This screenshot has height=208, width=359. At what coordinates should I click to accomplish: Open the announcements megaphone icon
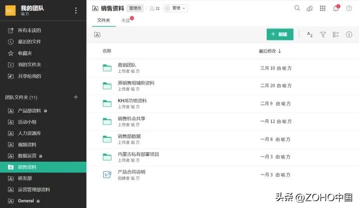click(310, 8)
